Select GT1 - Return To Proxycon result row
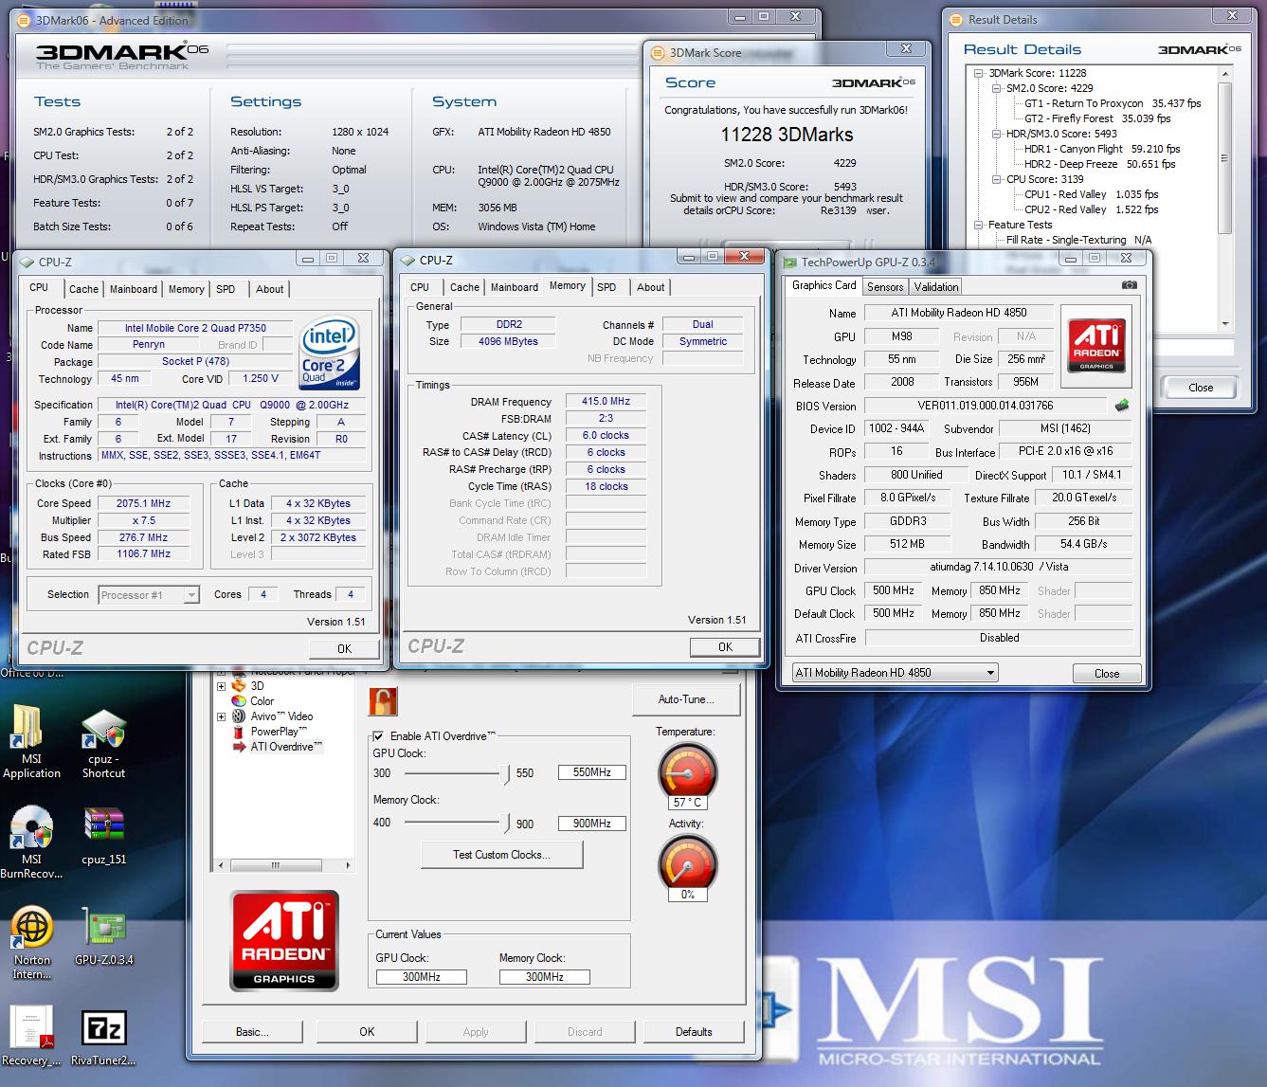This screenshot has width=1267, height=1087. click(x=1112, y=103)
